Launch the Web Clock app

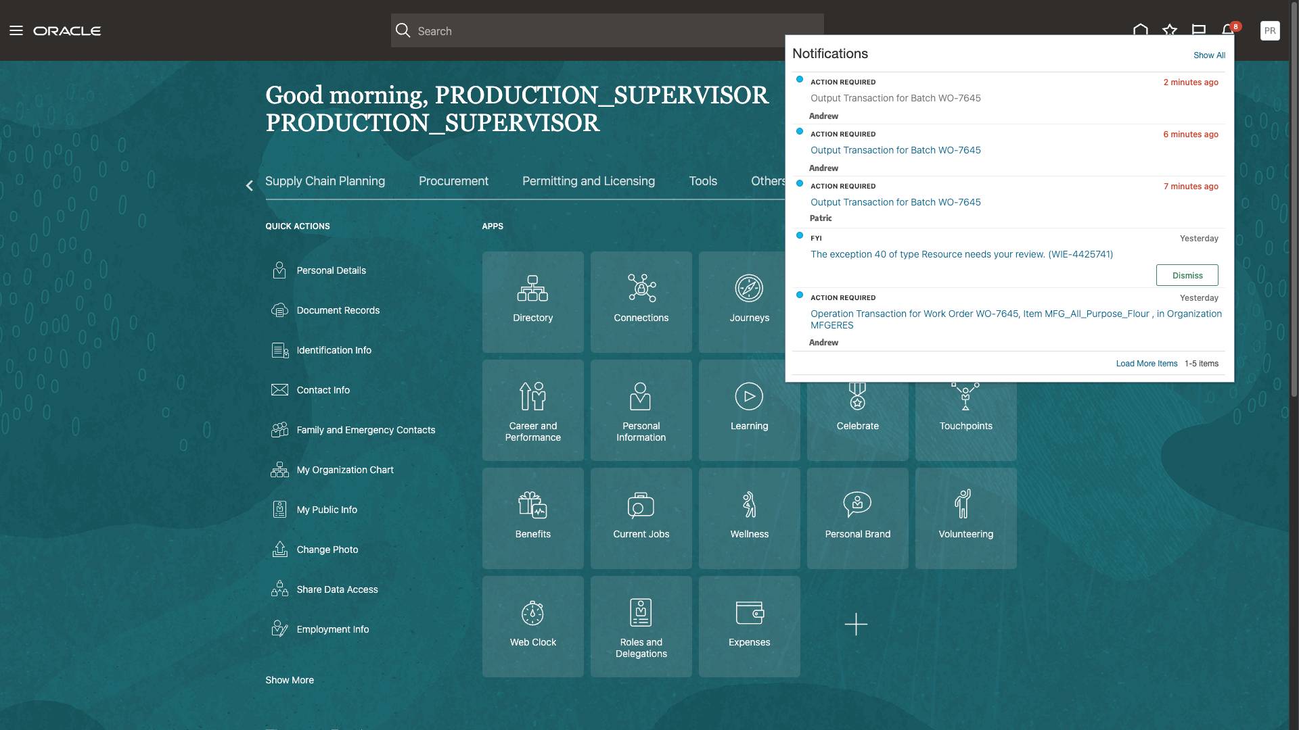click(x=532, y=626)
